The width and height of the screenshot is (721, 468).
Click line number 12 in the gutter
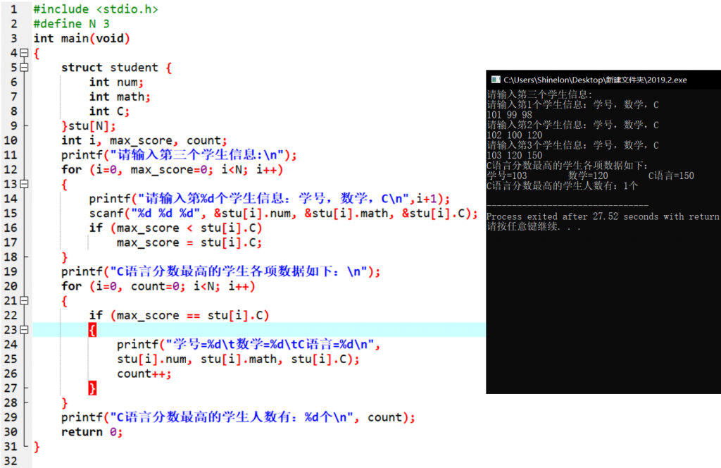tap(11, 169)
